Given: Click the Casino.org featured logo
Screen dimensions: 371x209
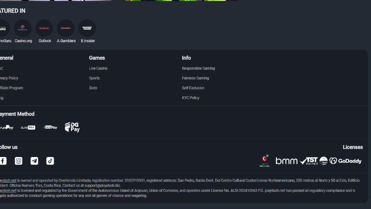Looking at the screenshot, I should pos(23,28).
